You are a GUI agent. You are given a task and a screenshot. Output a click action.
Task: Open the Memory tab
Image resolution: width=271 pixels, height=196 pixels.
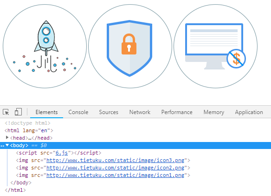[214, 112]
